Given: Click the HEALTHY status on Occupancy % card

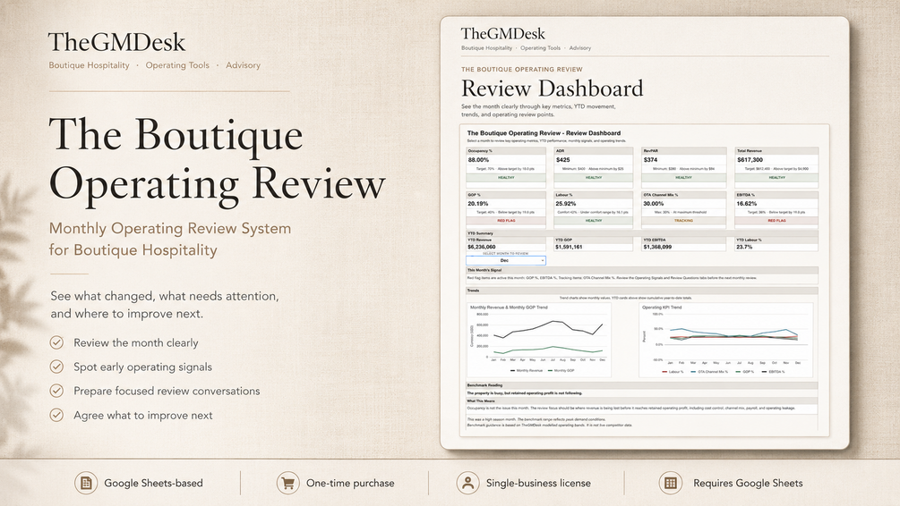Looking at the screenshot, I should tap(506, 178).
